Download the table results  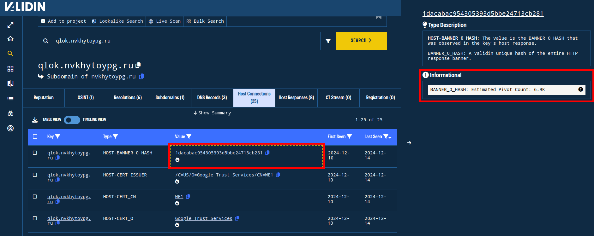tap(35, 120)
